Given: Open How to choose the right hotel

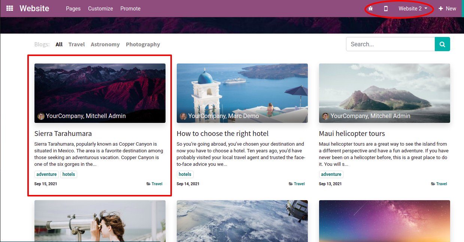Looking at the screenshot, I should pyautogui.click(x=222, y=133).
